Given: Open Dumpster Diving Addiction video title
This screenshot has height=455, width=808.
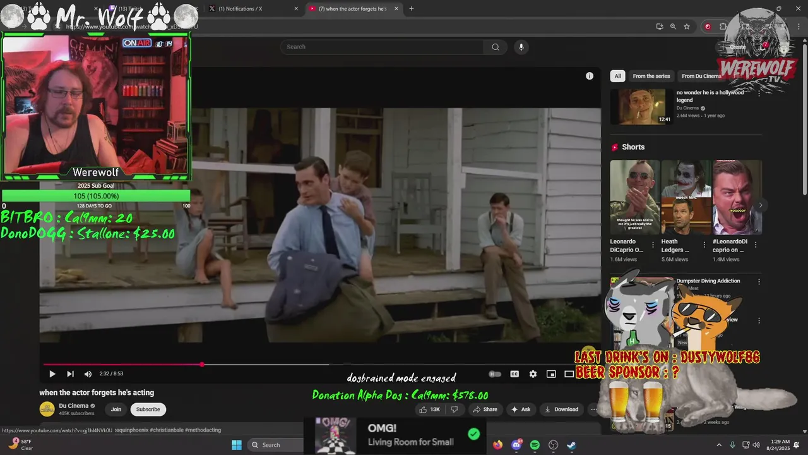Looking at the screenshot, I should tap(708, 281).
